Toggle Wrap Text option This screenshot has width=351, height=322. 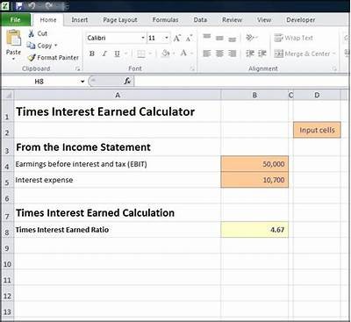(293, 38)
